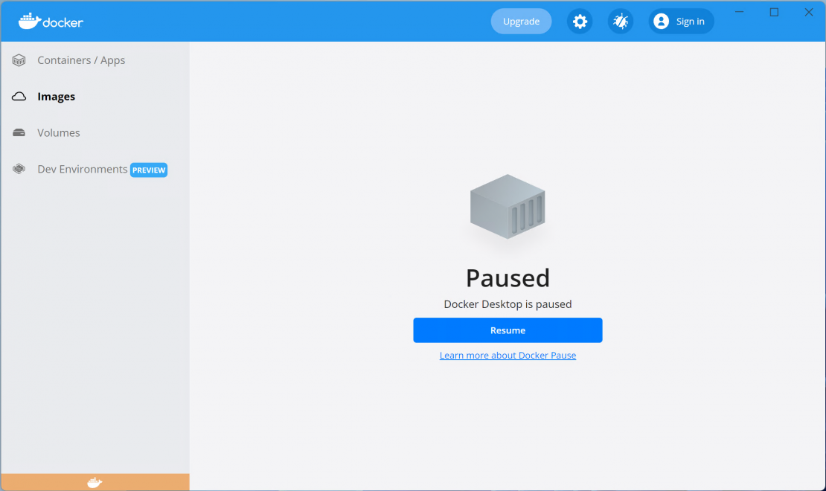The image size is (826, 491).
Task: Select the Images label in sidebar
Action: 57,97
